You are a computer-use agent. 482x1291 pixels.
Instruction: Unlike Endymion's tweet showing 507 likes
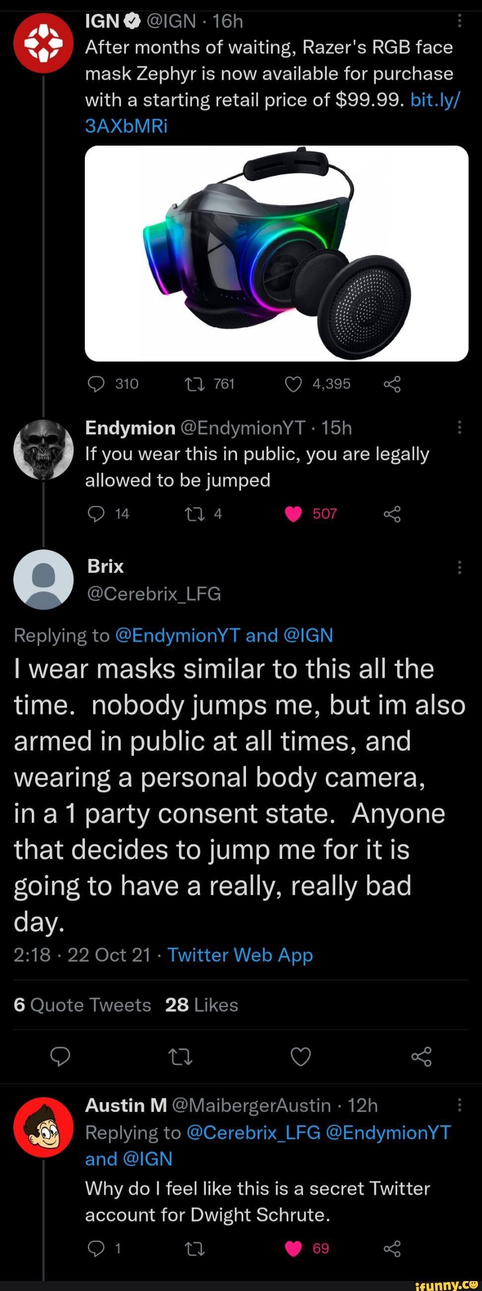click(x=294, y=514)
